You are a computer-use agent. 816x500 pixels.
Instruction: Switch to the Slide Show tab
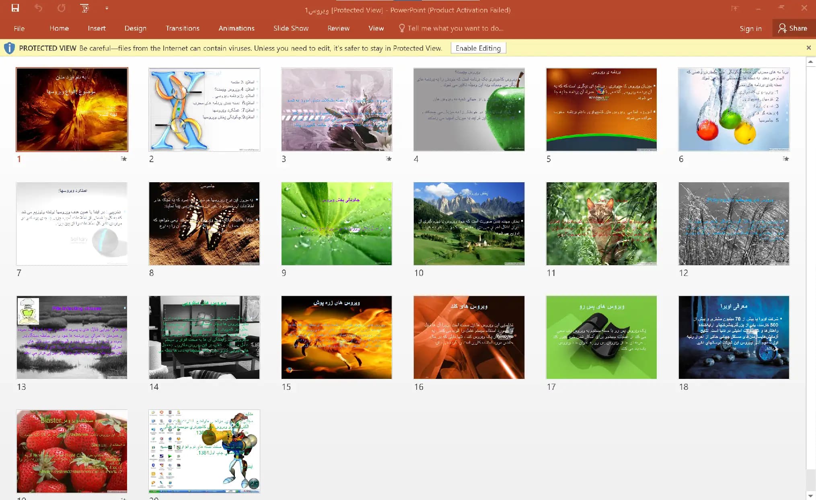[291, 28]
